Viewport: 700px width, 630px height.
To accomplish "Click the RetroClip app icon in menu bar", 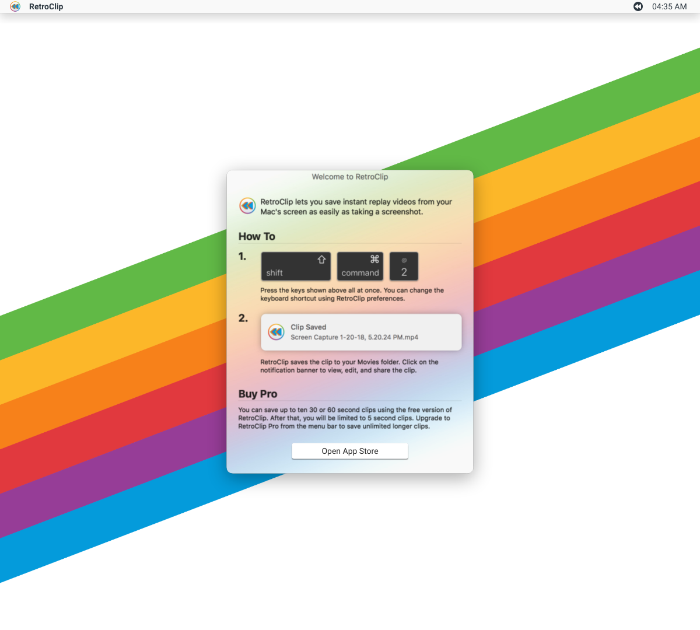I will (x=15, y=6).
